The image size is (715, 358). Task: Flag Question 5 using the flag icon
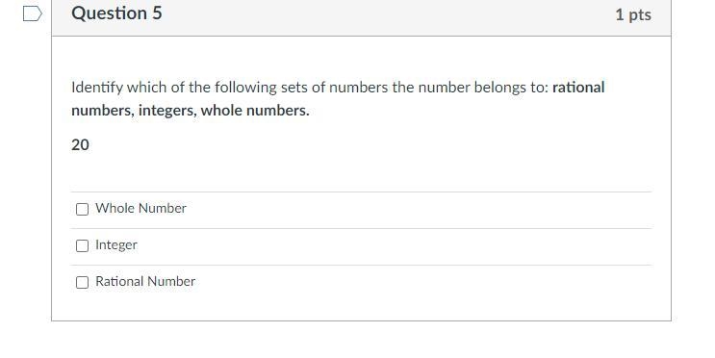click(33, 13)
